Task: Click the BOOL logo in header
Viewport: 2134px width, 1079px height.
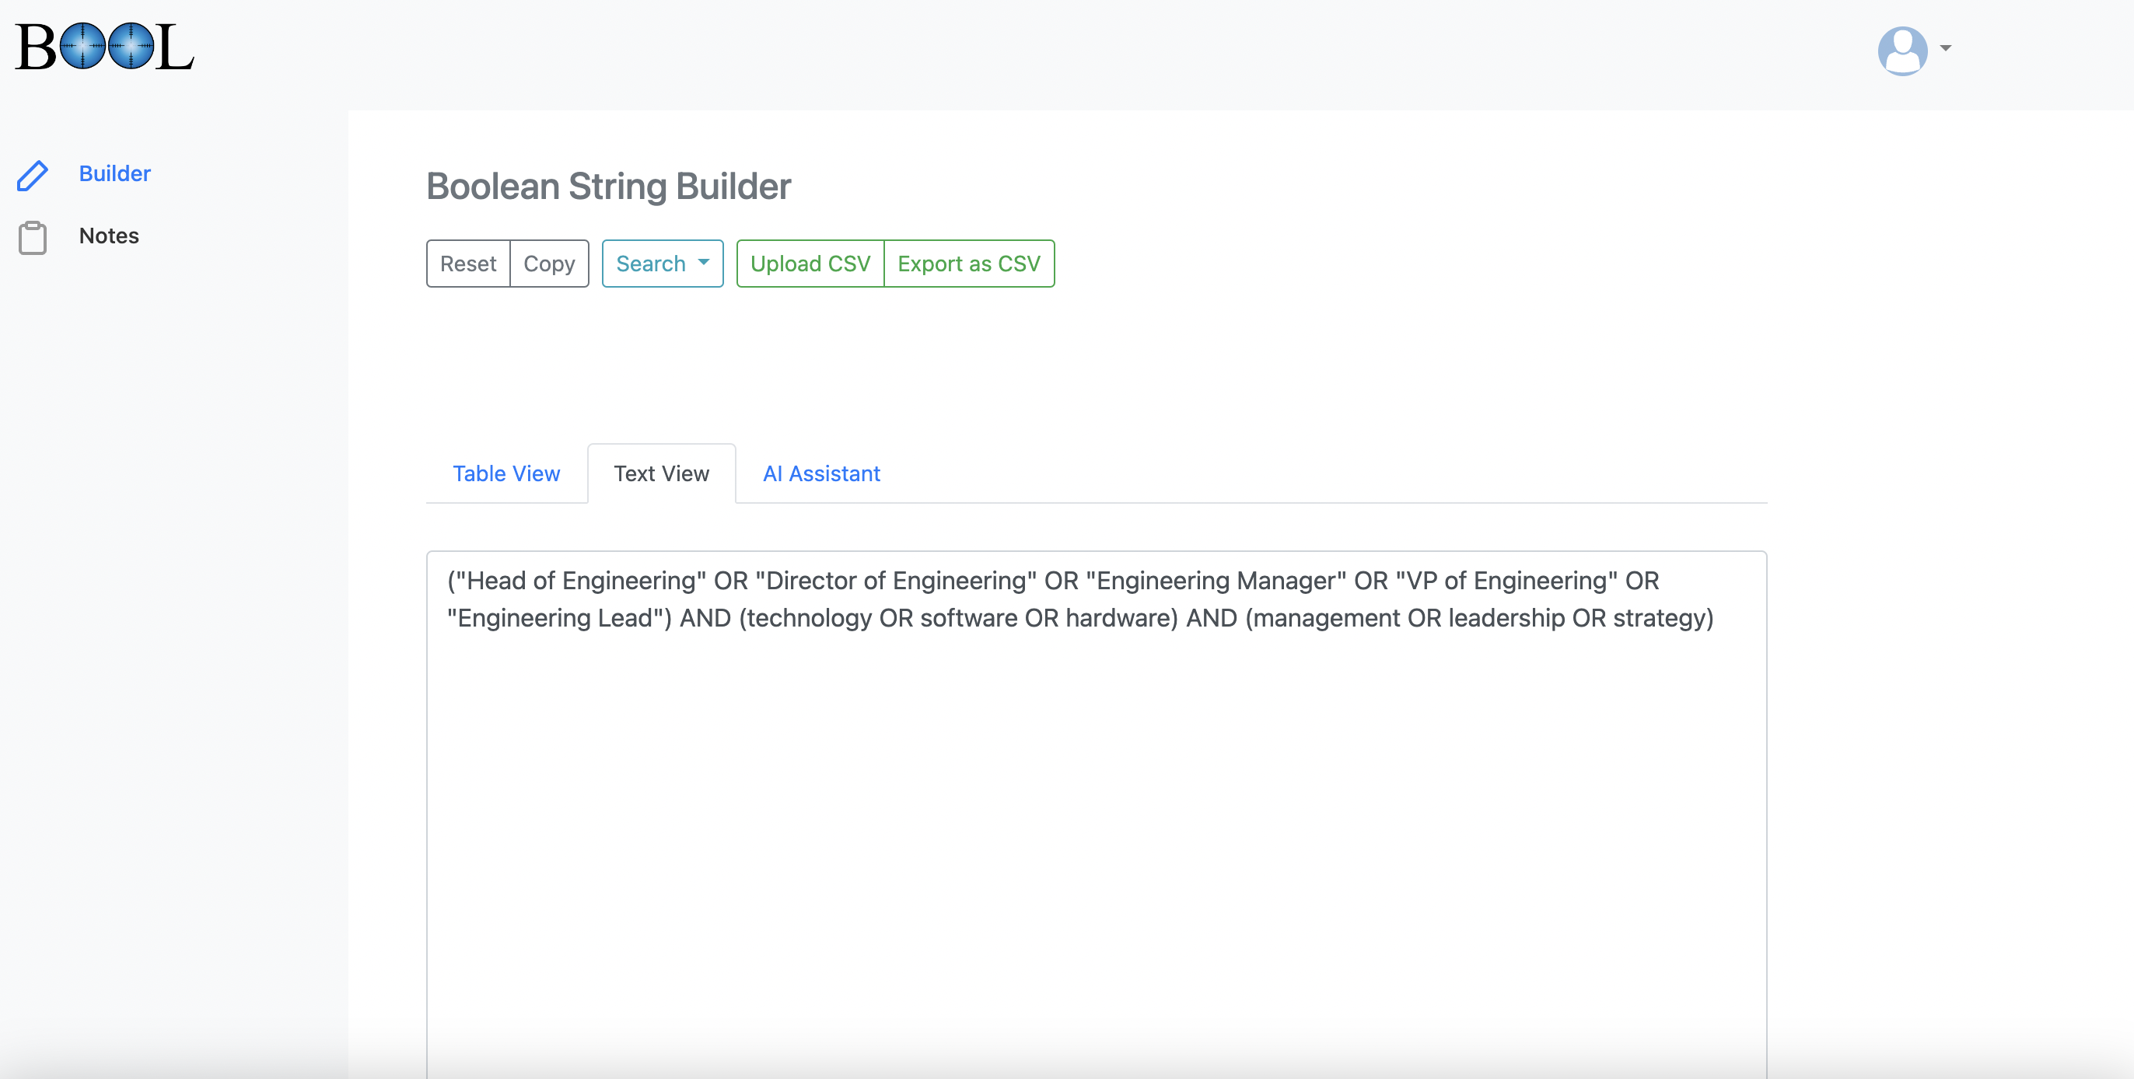Action: coord(104,47)
